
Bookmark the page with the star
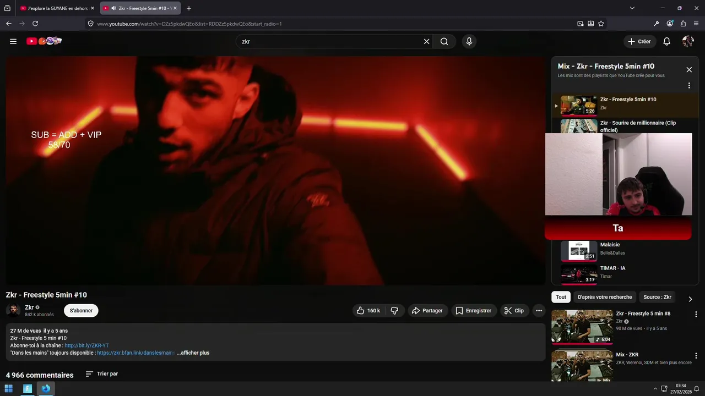[x=601, y=24]
